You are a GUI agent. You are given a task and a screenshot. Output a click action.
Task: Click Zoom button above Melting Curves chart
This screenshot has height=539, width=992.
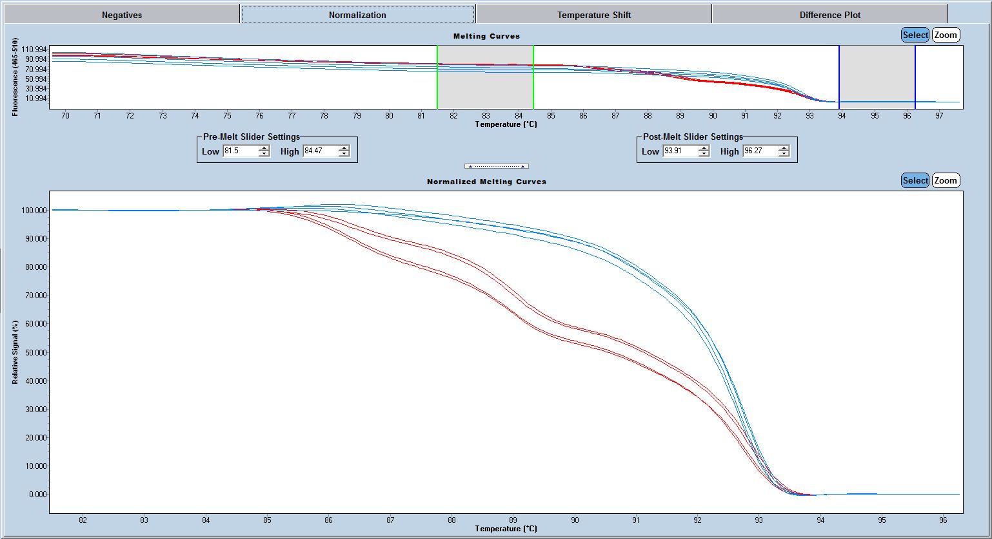pos(946,35)
